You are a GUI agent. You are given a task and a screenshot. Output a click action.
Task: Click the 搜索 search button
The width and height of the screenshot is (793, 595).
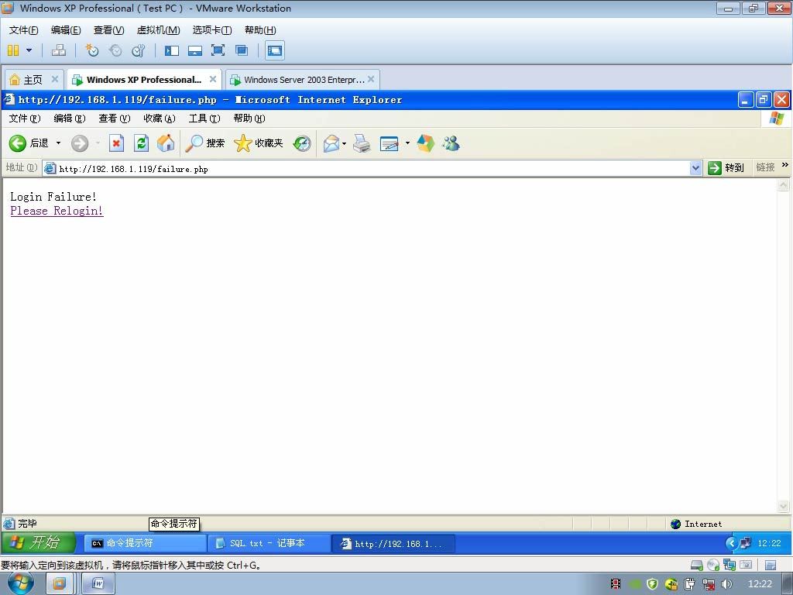point(204,143)
